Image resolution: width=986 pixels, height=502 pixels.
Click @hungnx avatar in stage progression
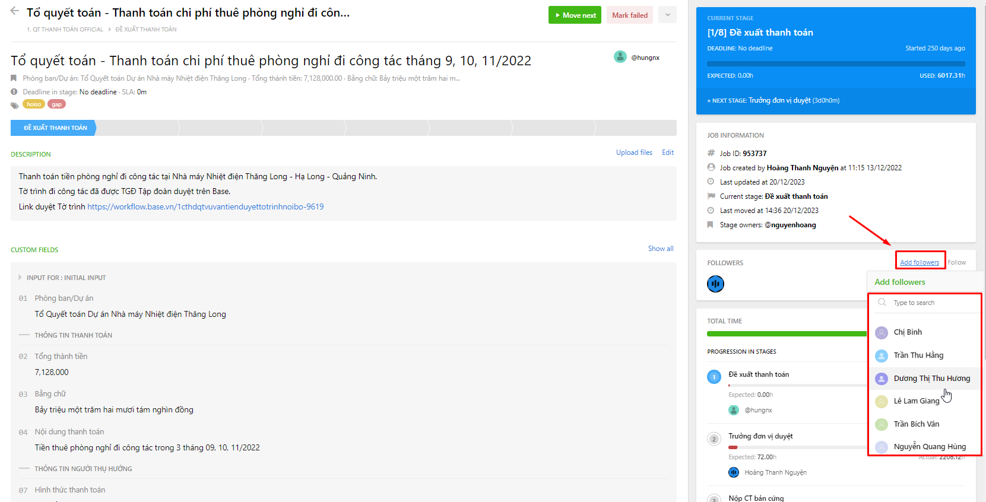(x=734, y=410)
